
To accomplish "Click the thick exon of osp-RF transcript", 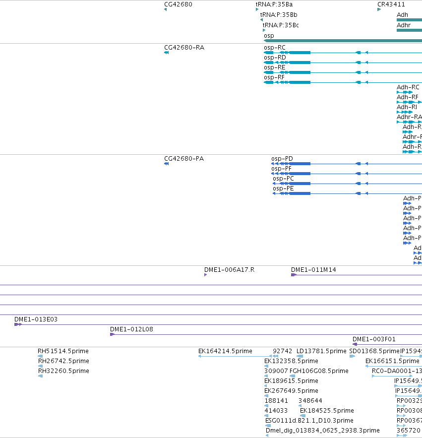I will coord(300,82).
